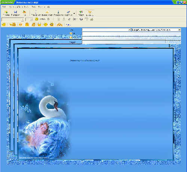Toggle bold formatting (B)

[48, 19]
